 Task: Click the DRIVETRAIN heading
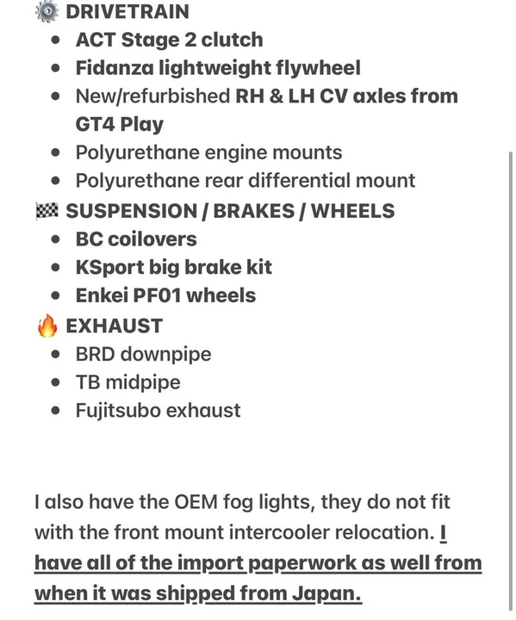click(x=127, y=11)
